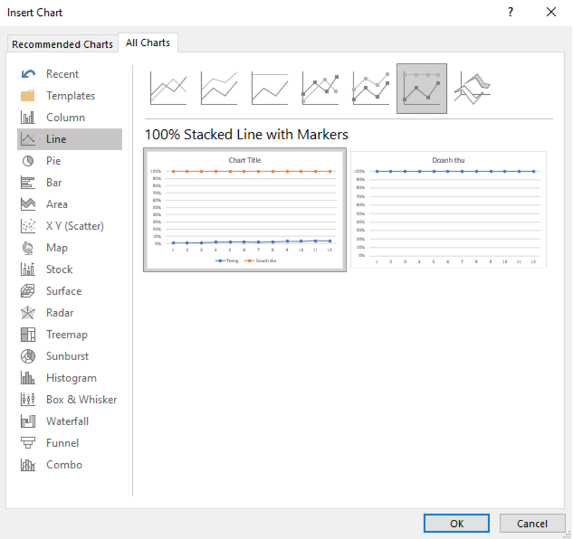Screen dimensions: 573x539
Task: Select the X Y (Scatter) category
Action: [x=70, y=226]
